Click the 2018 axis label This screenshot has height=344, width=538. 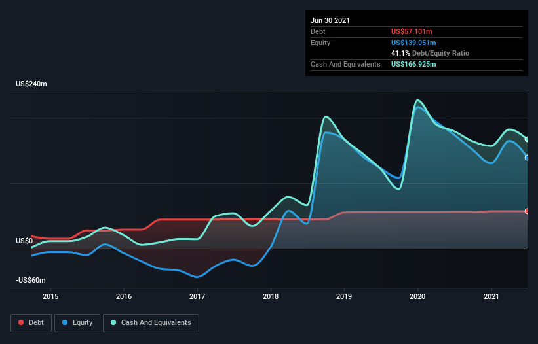pos(271,296)
